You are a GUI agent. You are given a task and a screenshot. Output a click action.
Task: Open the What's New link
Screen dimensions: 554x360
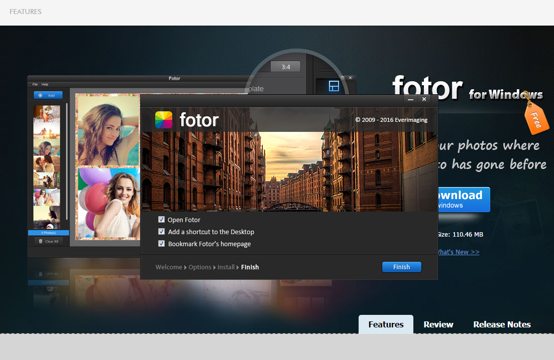click(458, 252)
